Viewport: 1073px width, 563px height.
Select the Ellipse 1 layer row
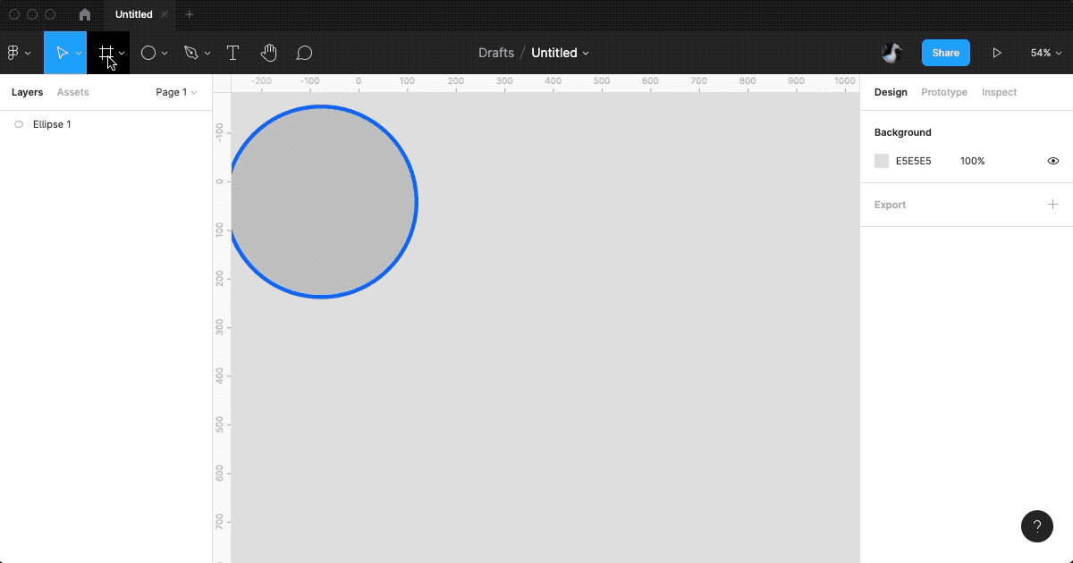[x=106, y=124]
